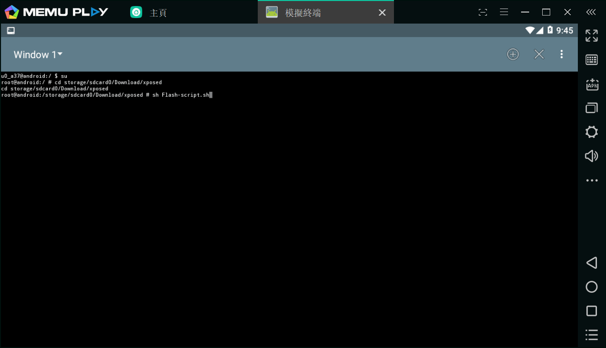Adjust volume with the speaker icon
The width and height of the screenshot is (606, 348).
tap(591, 156)
